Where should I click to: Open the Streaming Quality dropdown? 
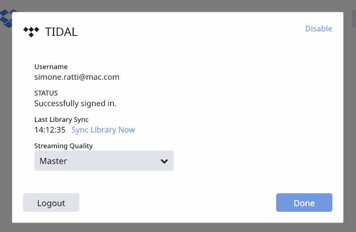coord(104,161)
